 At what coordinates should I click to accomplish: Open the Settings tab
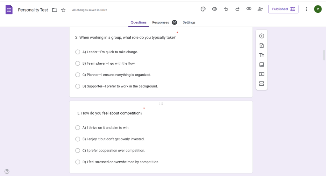[x=189, y=23]
